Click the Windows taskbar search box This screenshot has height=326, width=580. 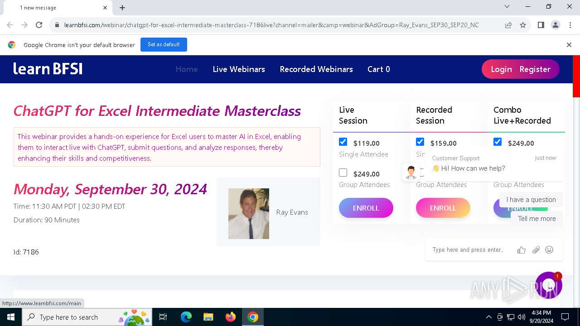point(88,317)
